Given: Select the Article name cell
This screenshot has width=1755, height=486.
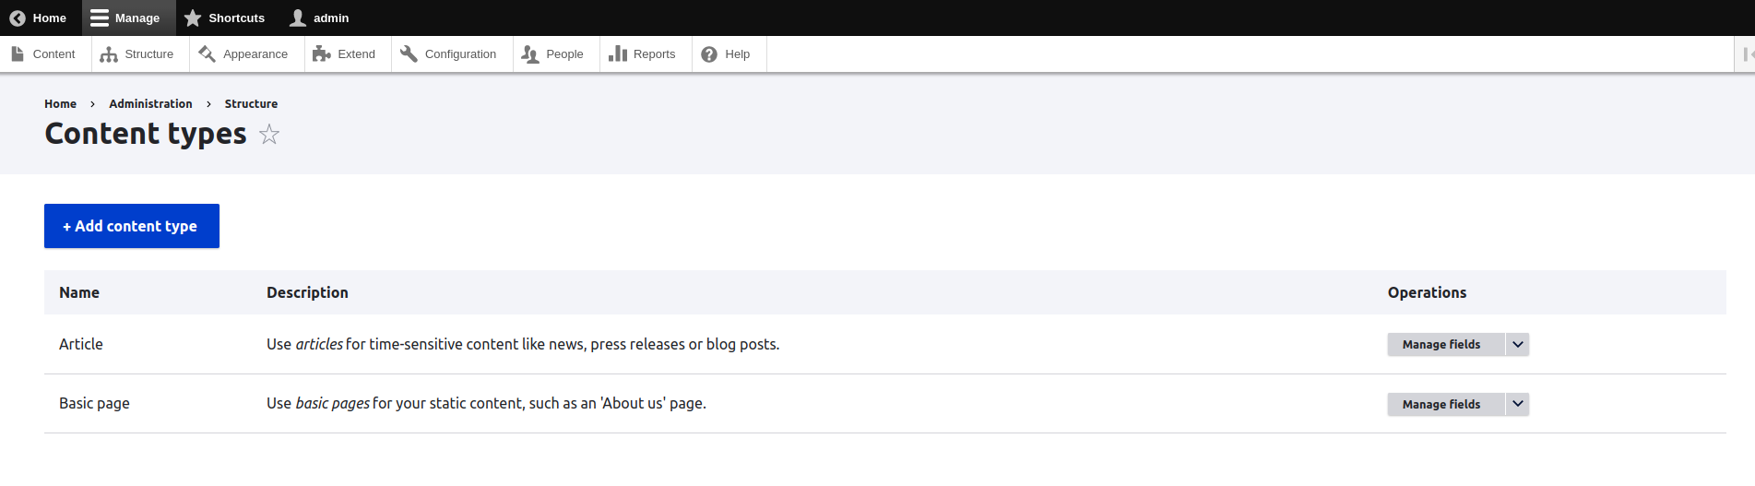Looking at the screenshot, I should [81, 344].
